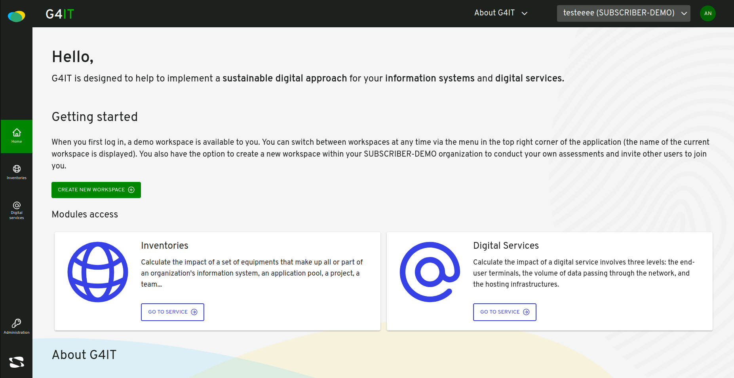Create a new workspace with the green button
The height and width of the screenshot is (378, 734).
pyautogui.click(x=96, y=190)
